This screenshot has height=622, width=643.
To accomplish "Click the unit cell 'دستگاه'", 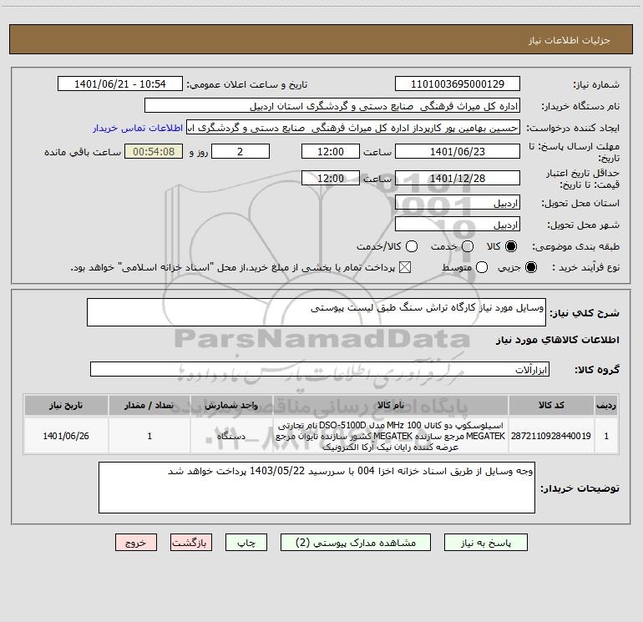I will coord(231,436).
